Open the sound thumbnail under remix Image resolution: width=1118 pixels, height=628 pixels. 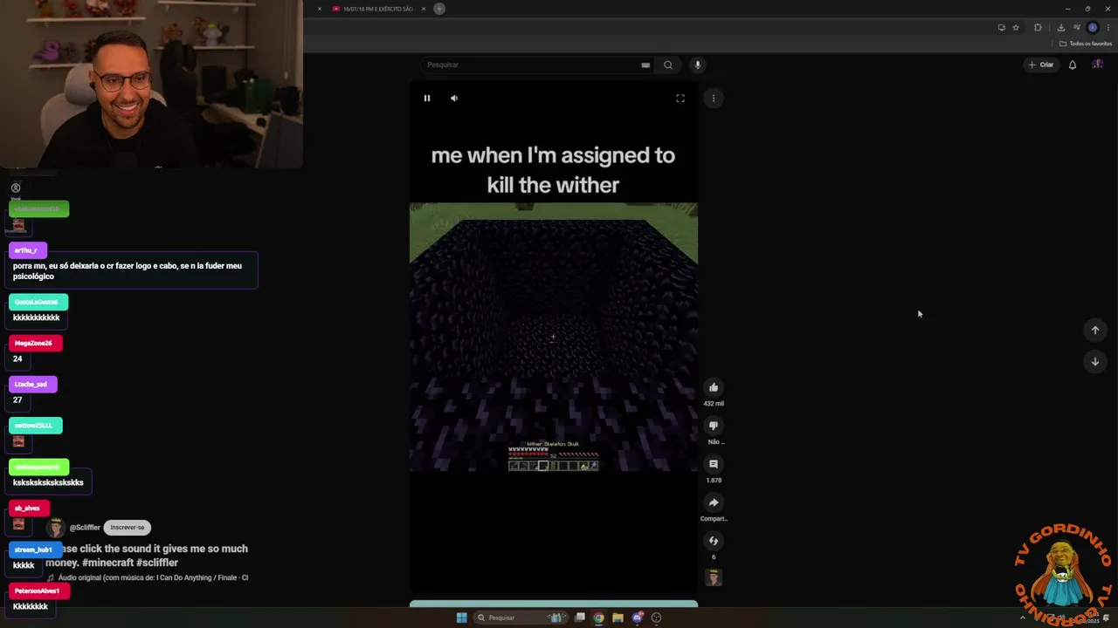click(714, 577)
